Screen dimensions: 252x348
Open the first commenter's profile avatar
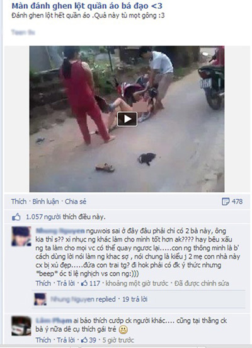click(21, 236)
